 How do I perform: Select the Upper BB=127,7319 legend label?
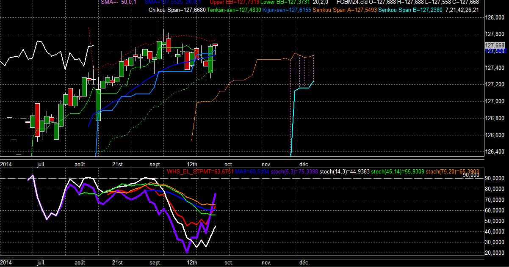(x=234, y=2)
